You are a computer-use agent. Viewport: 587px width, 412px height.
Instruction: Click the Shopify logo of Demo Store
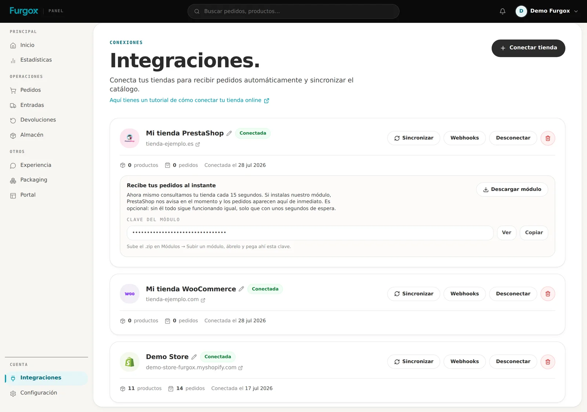(x=130, y=362)
